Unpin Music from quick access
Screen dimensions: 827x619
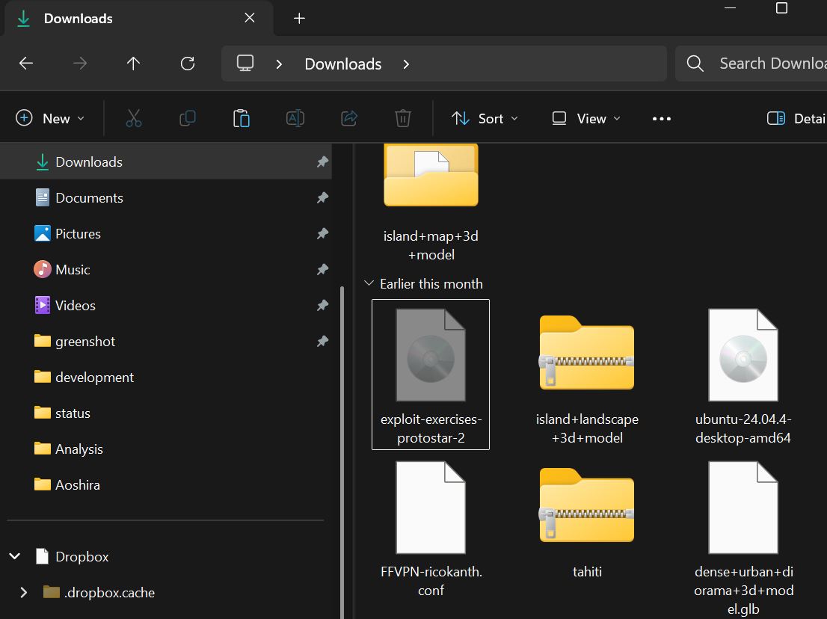[322, 269]
